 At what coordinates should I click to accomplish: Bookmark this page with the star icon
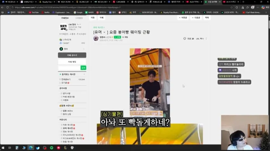232,7
